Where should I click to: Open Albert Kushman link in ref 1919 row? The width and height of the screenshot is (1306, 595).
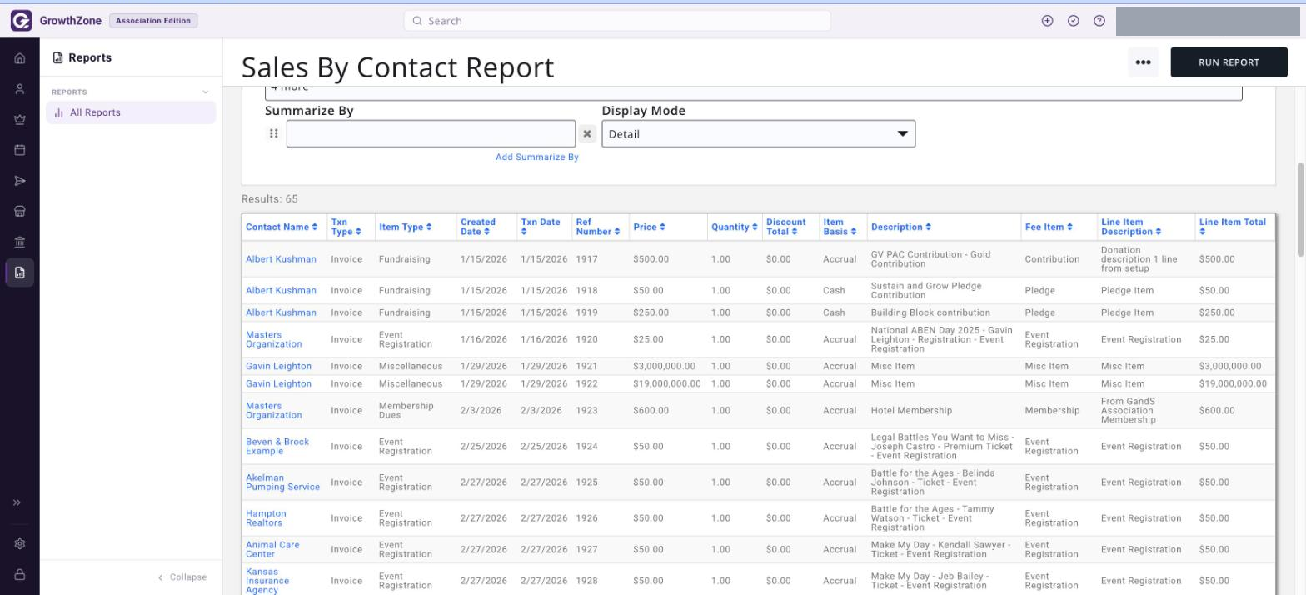coord(281,312)
